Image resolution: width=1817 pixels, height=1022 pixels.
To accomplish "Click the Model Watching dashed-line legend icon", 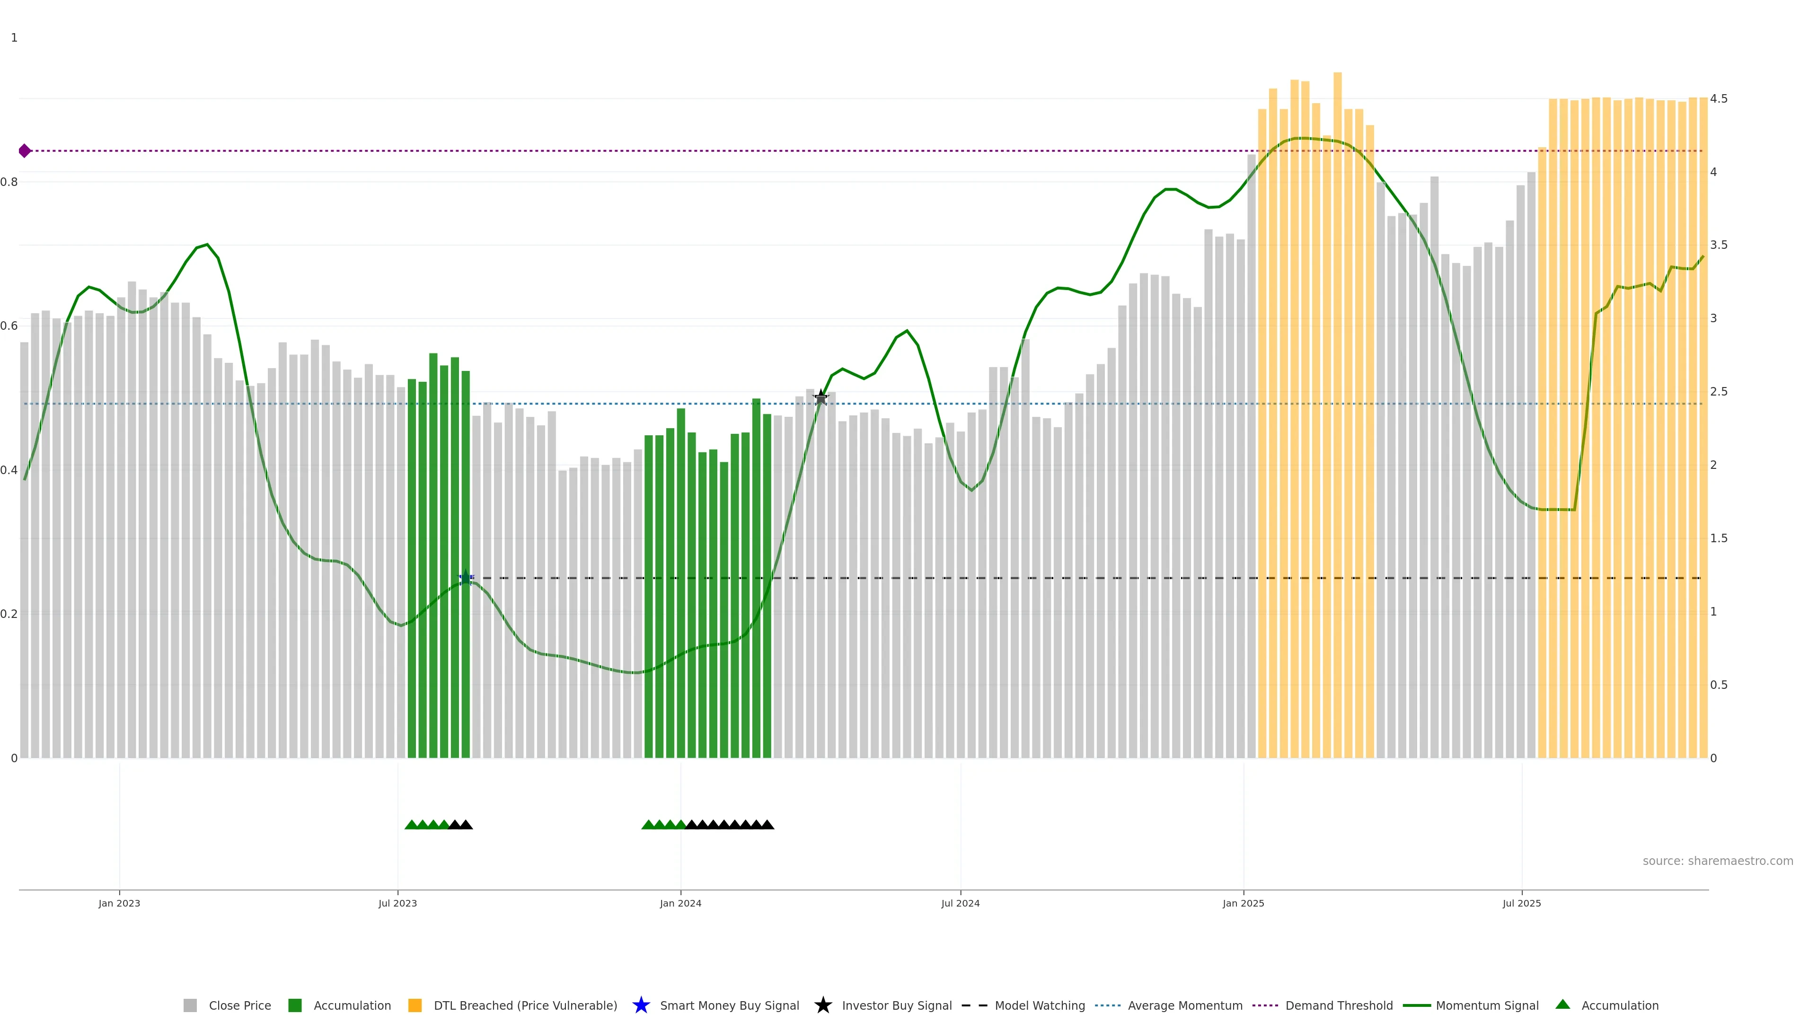I will [x=974, y=1005].
